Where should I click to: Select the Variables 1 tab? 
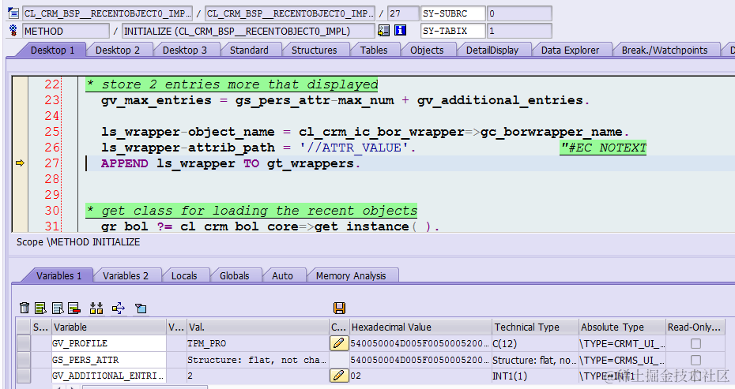(58, 275)
